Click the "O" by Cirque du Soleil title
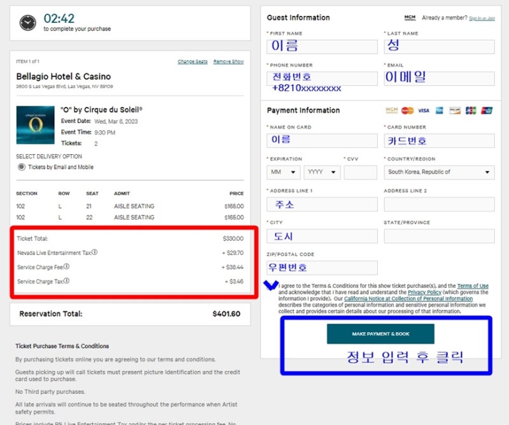 tap(101, 110)
